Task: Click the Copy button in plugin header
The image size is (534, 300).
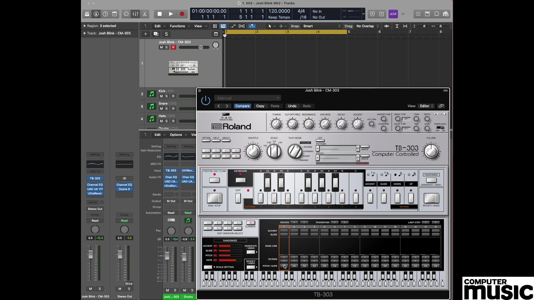Action: pos(260,106)
